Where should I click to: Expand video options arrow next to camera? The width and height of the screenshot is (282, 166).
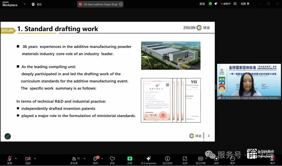click(35, 158)
